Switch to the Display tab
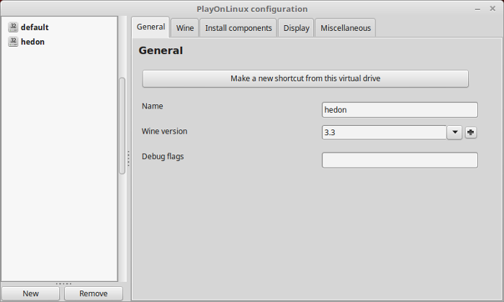The height and width of the screenshot is (302, 504). click(296, 28)
